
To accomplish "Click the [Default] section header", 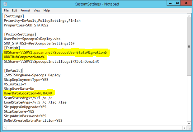I will click(13, 71).
